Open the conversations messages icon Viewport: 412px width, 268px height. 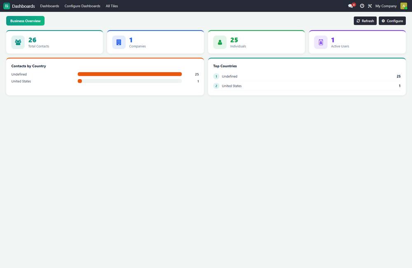[x=351, y=6]
